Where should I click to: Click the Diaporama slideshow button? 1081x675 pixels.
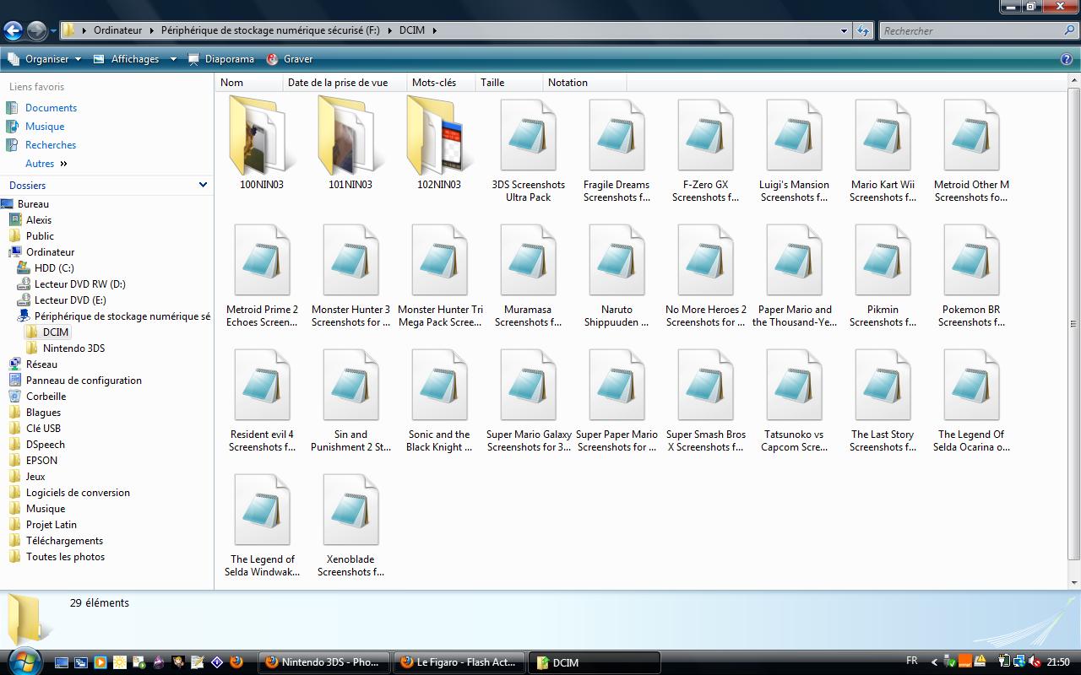click(221, 59)
